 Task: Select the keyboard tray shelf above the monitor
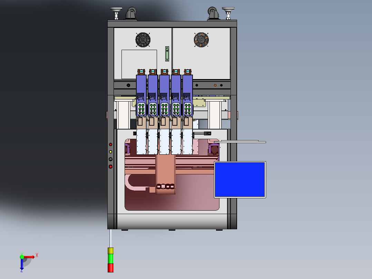[x=240, y=142]
